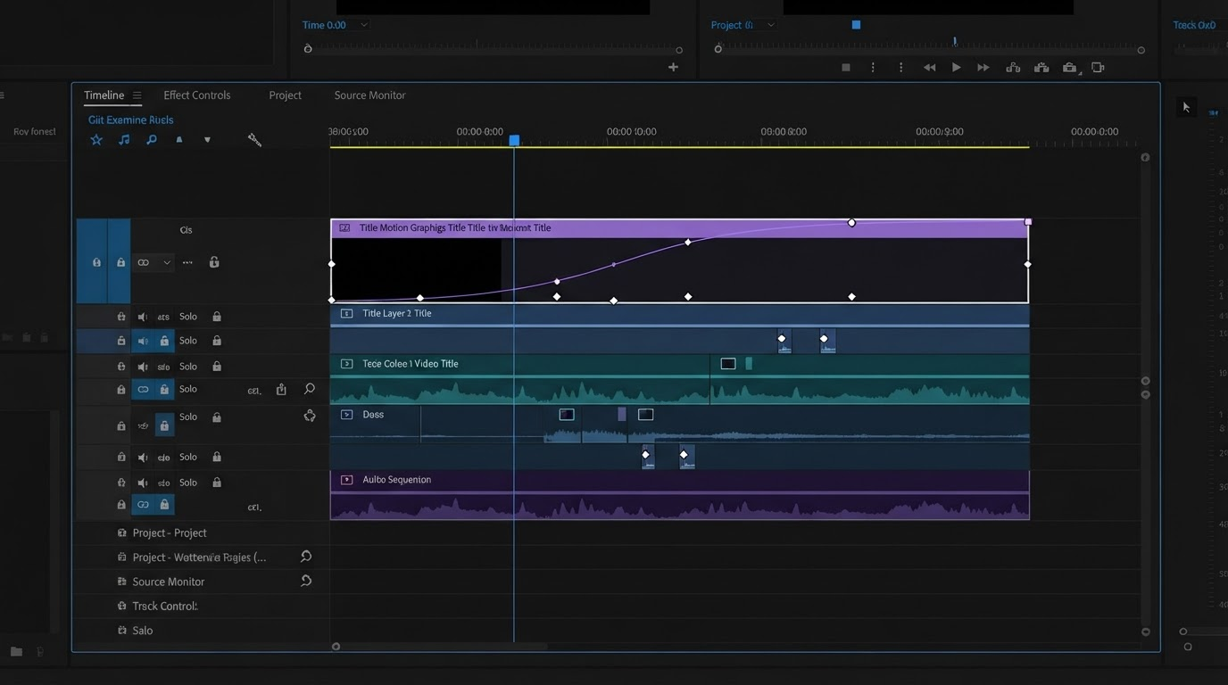Screen dimensions: 1228x685
Task: Unlock the Cis track padlock next to three dots
Action: [x=214, y=262]
